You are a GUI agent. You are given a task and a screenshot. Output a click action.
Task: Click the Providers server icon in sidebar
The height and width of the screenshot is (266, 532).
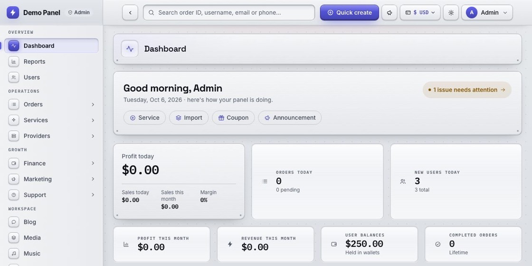pos(14,136)
